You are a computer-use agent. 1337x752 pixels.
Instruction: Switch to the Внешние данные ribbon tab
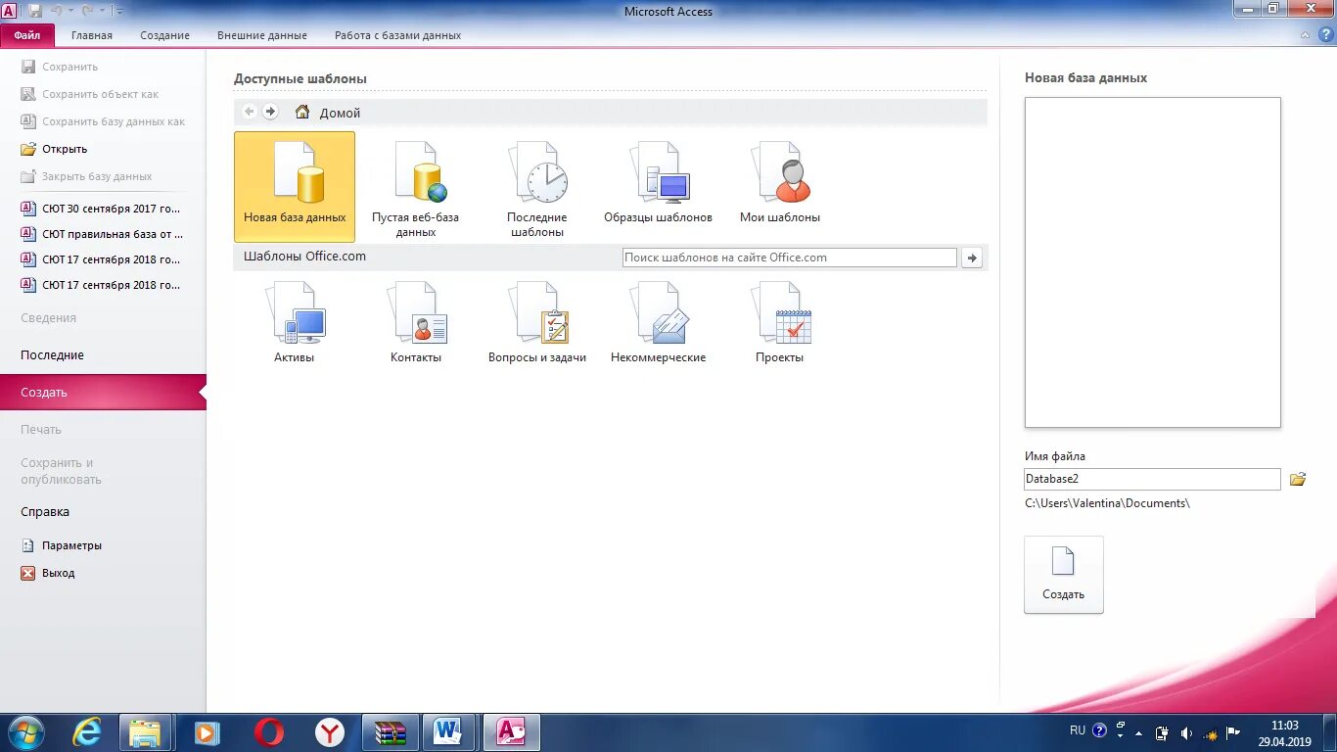pos(262,35)
